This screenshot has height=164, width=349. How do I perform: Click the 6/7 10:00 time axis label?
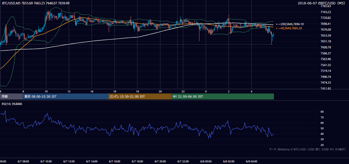pyautogui.click(x=46, y=162)
